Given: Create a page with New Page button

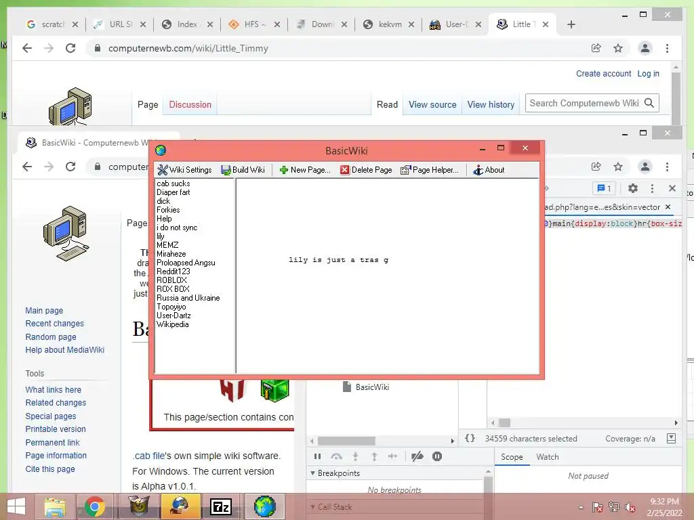Looking at the screenshot, I should click(x=305, y=170).
